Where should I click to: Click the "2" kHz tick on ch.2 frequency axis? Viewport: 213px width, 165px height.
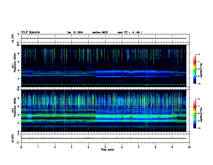(x=19, y=123)
